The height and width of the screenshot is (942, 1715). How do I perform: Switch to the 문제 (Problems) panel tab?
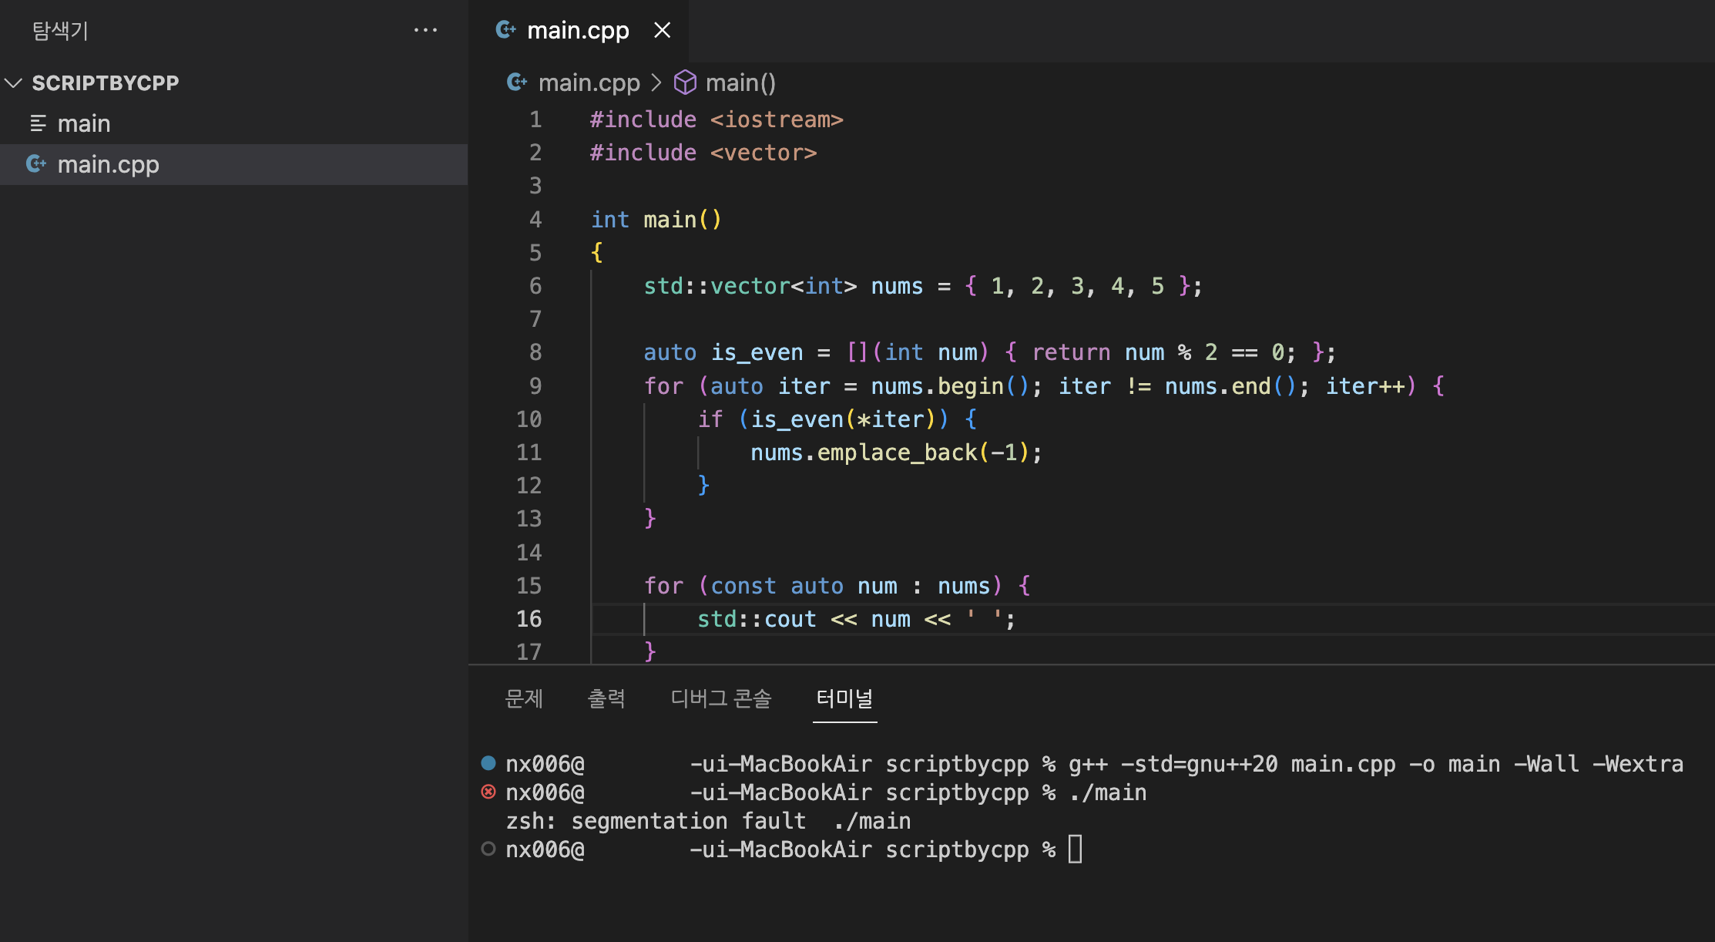[524, 698]
